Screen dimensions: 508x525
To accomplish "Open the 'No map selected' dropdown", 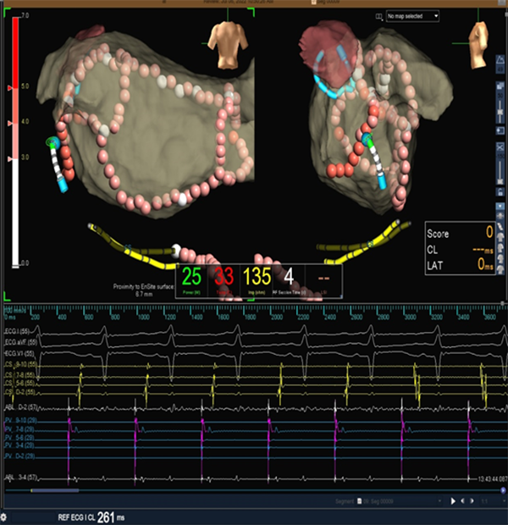I will pos(412,16).
